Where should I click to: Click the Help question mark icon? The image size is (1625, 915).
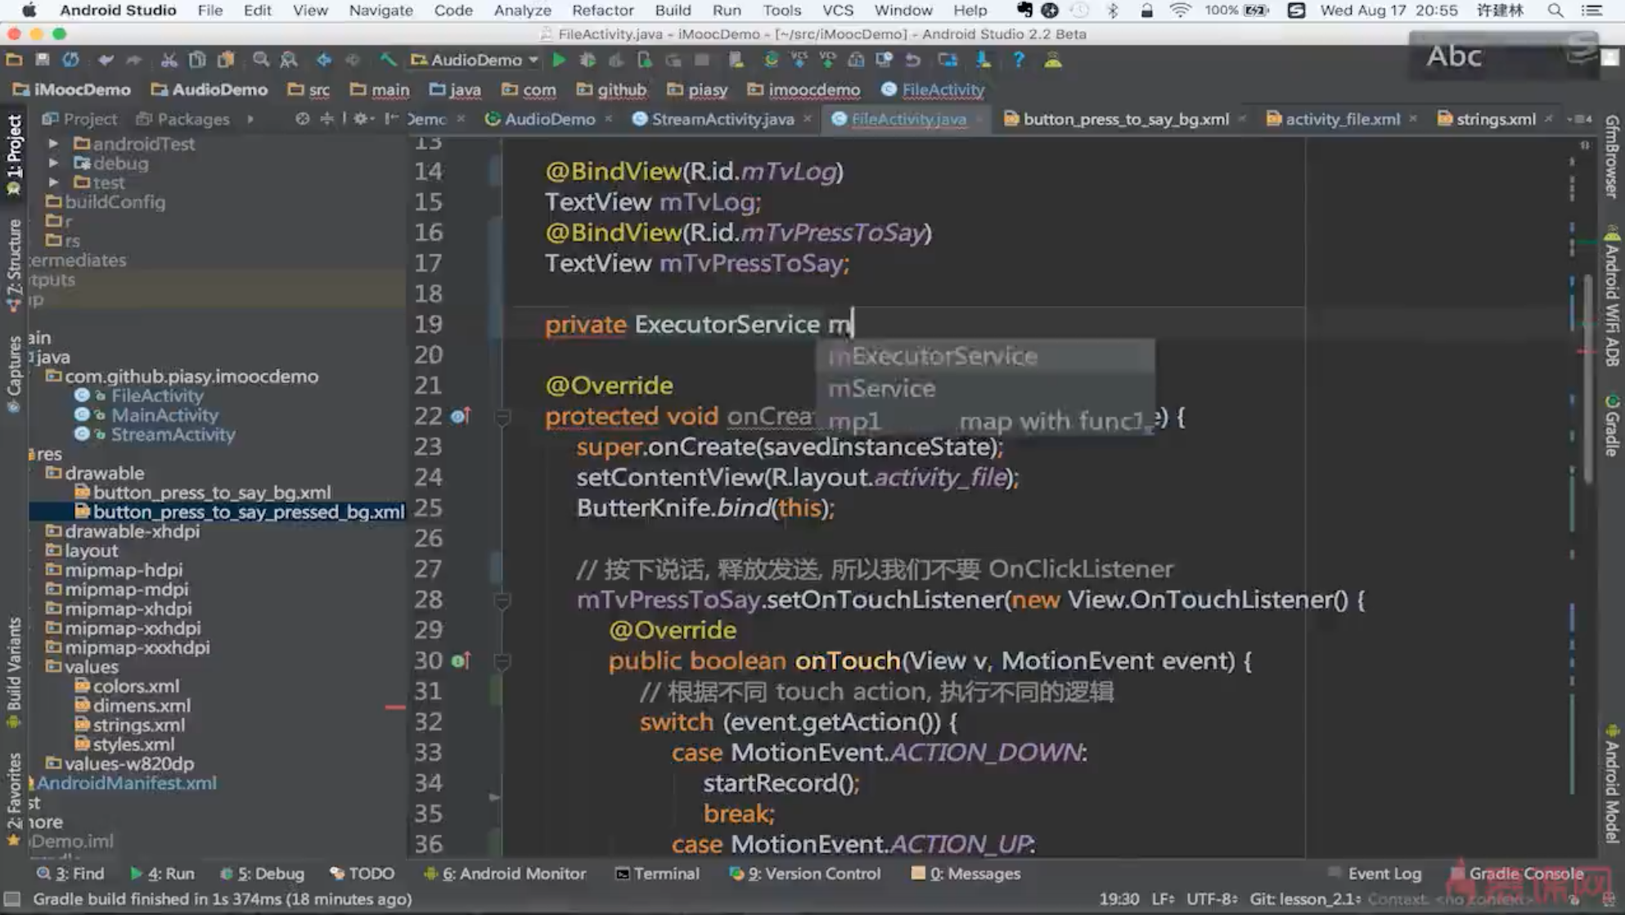pos(1019,60)
